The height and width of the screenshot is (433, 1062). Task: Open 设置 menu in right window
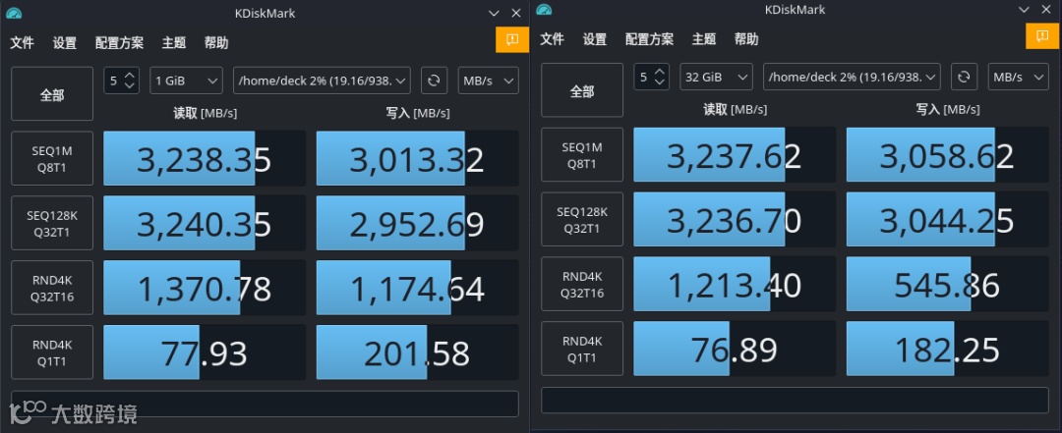tap(595, 39)
